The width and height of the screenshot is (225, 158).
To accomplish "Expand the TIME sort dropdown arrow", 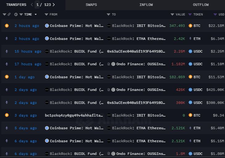I will point(35,15).
